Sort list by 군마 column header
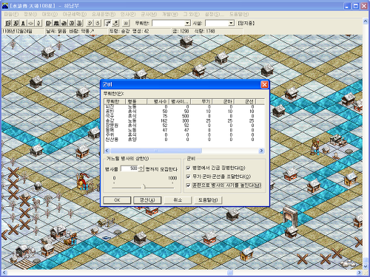The height and width of the screenshot is (277, 370). point(223,101)
